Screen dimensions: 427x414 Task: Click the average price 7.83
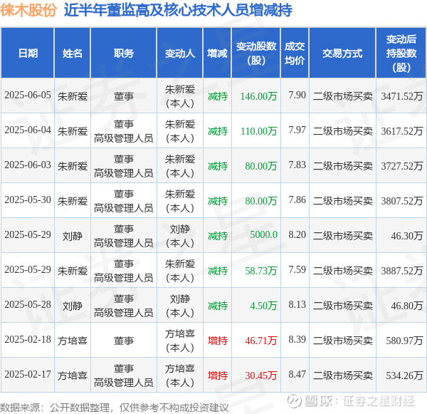point(297,165)
